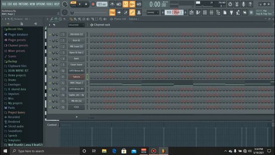Screen dimensions: 275x155
Task: Open the piano roll view icon
Action: coord(198,12)
